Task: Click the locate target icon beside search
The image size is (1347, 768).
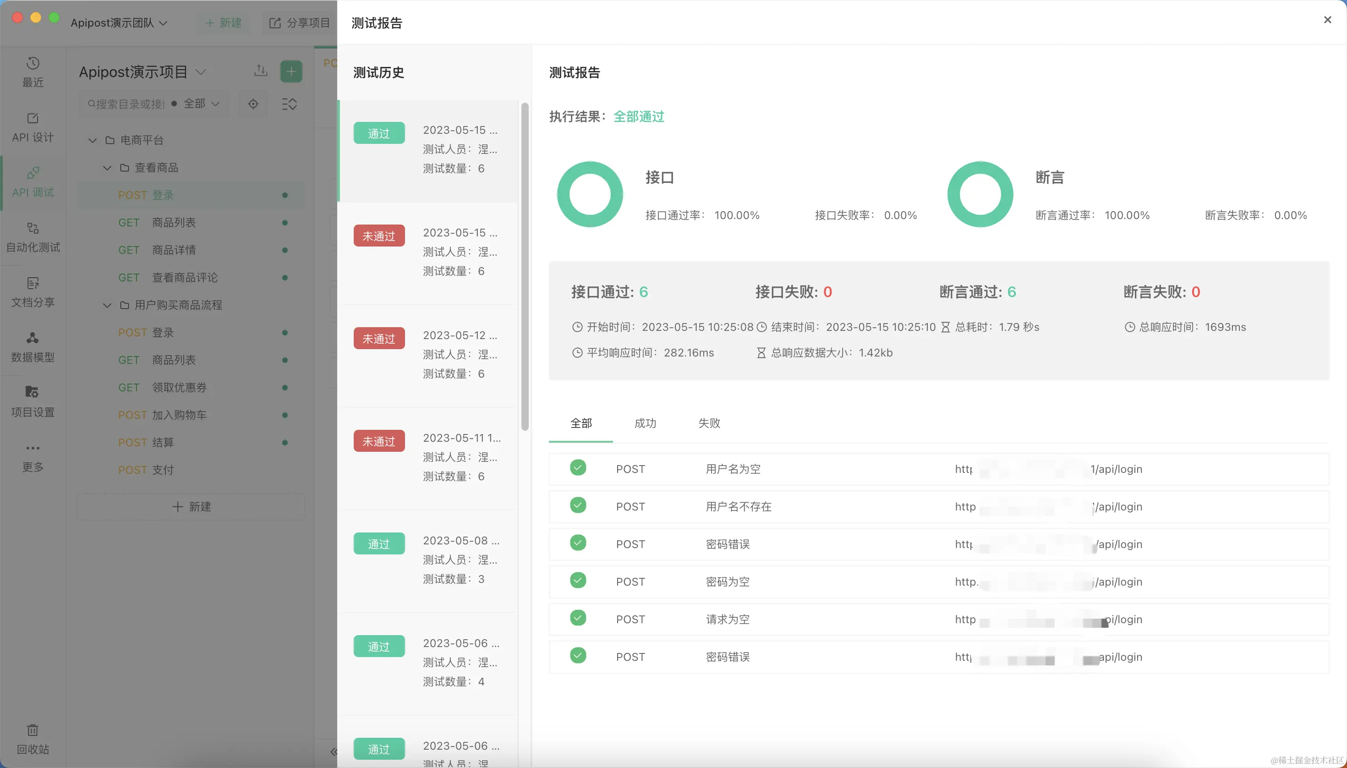Action: pyautogui.click(x=253, y=104)
